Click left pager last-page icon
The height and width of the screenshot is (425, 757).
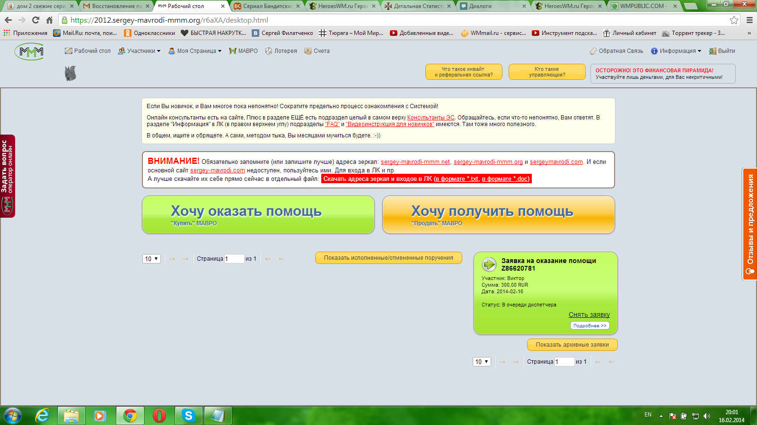coord(281,259)
